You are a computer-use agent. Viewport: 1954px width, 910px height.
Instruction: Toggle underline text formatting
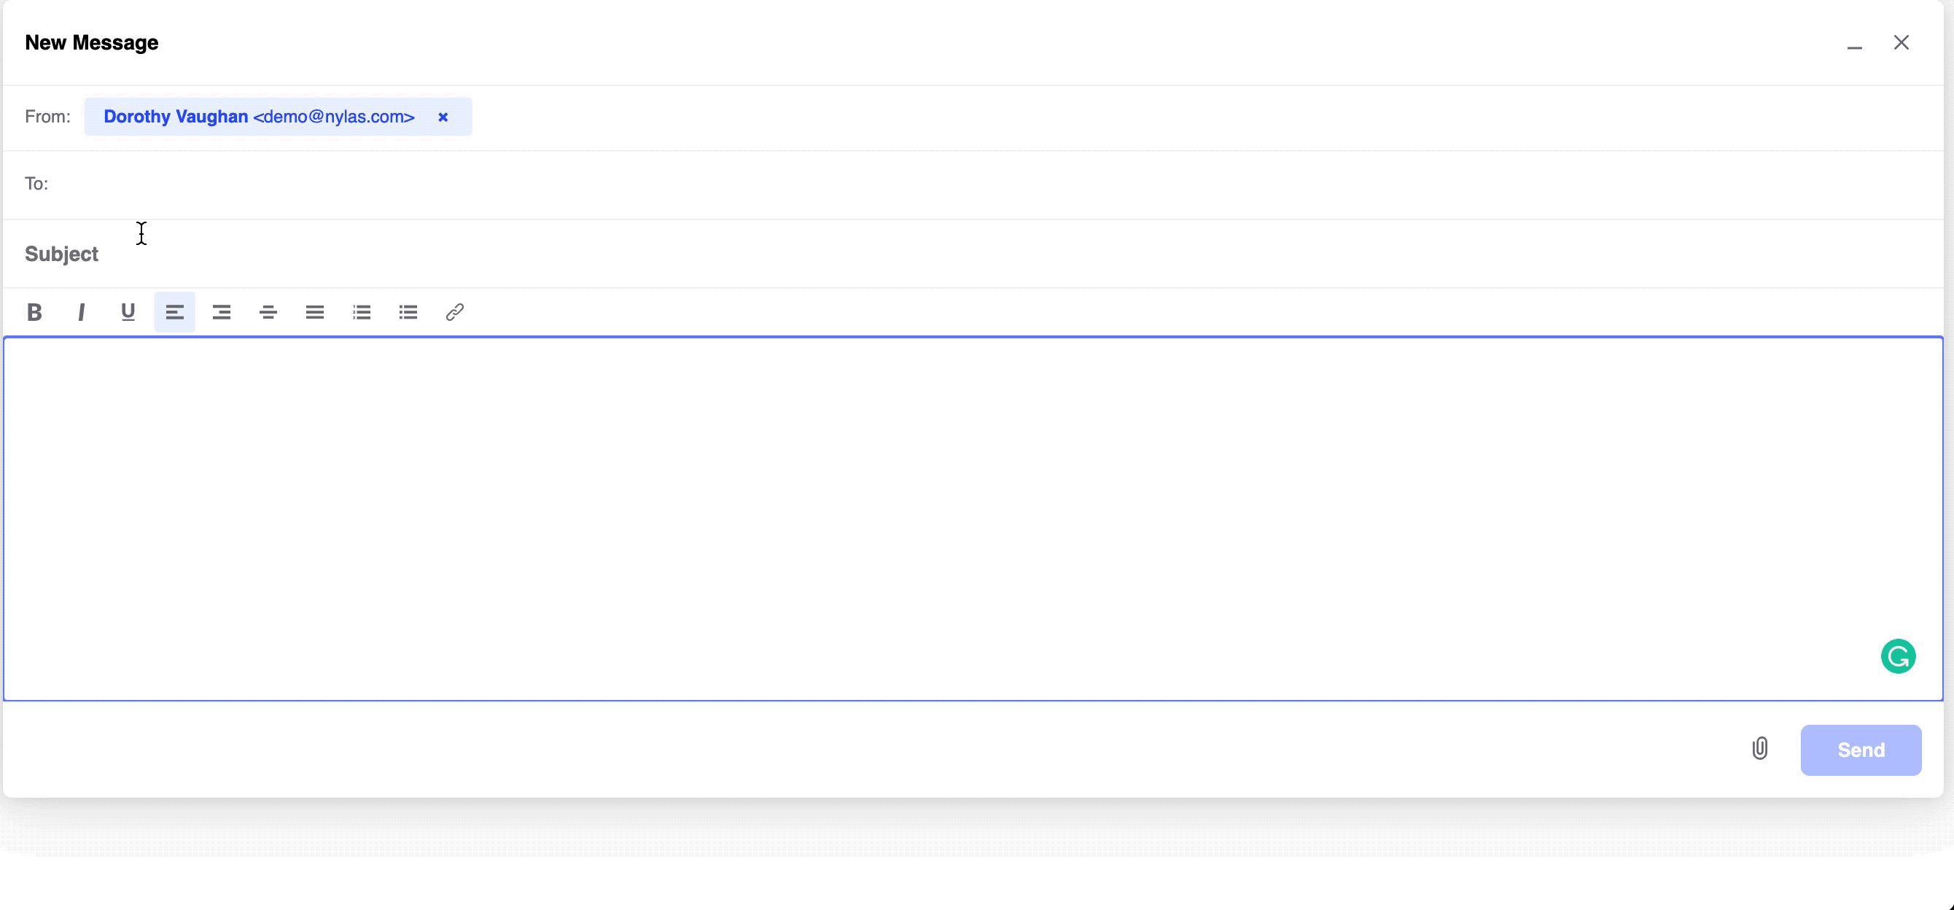[x=128, y=311]
